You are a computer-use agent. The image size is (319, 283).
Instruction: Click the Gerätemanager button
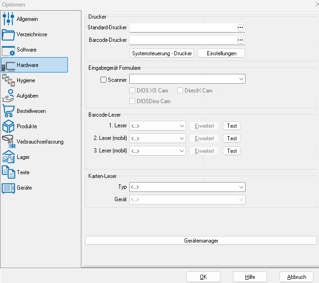pos(201,241)
